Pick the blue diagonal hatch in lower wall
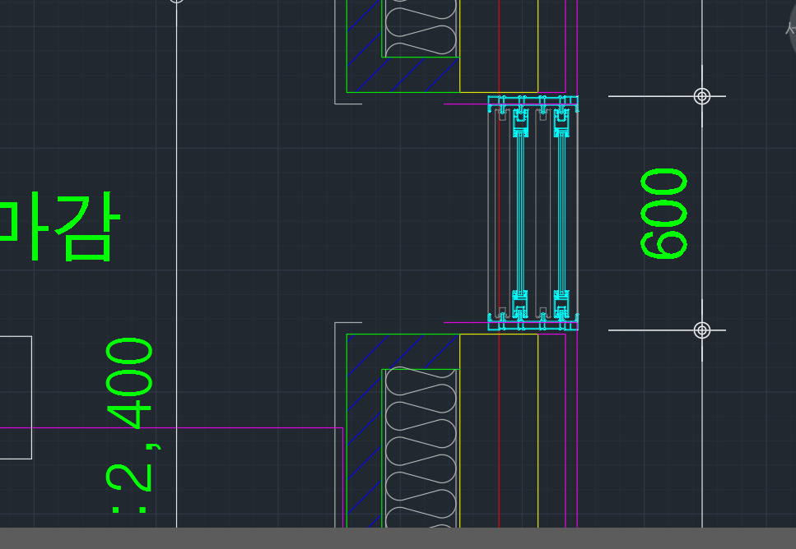The width and height of the screenshot is (796, 549). (x=364, y=427)
